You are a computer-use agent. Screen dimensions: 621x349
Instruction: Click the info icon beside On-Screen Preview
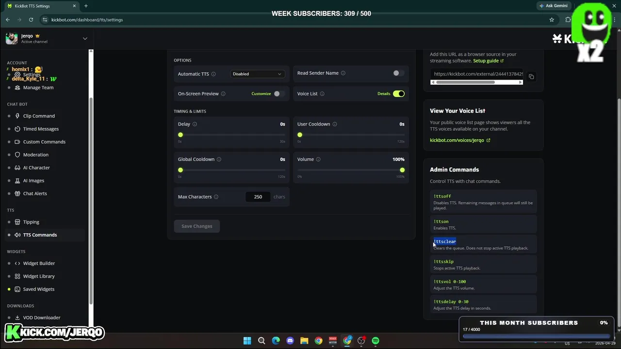point(223,94)
